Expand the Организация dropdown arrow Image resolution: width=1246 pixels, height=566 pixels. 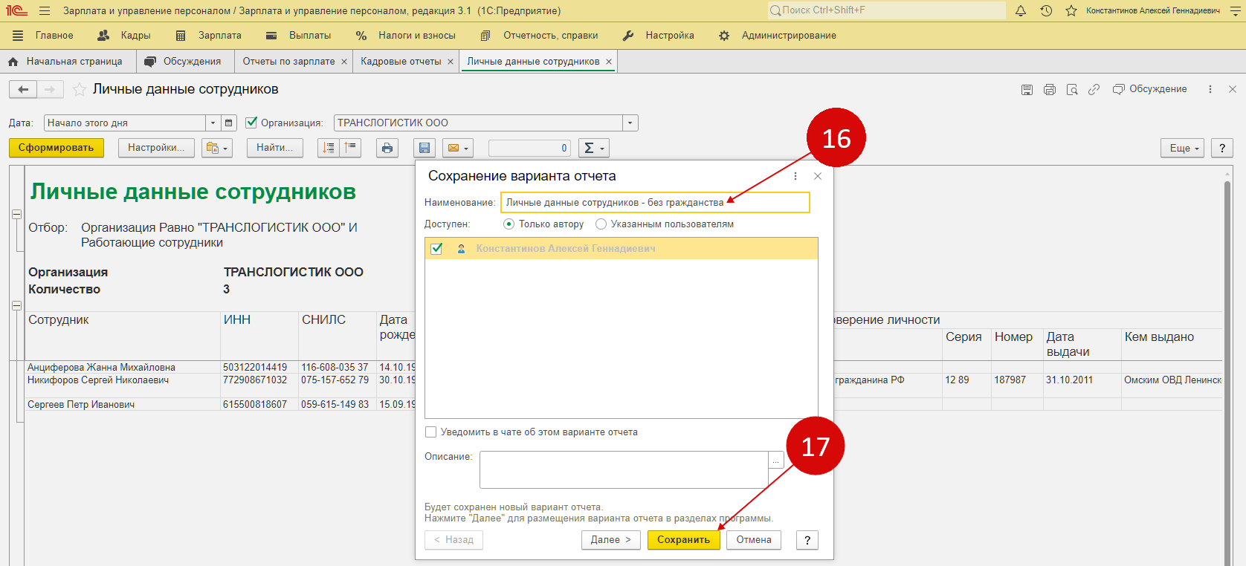(630, 123)
